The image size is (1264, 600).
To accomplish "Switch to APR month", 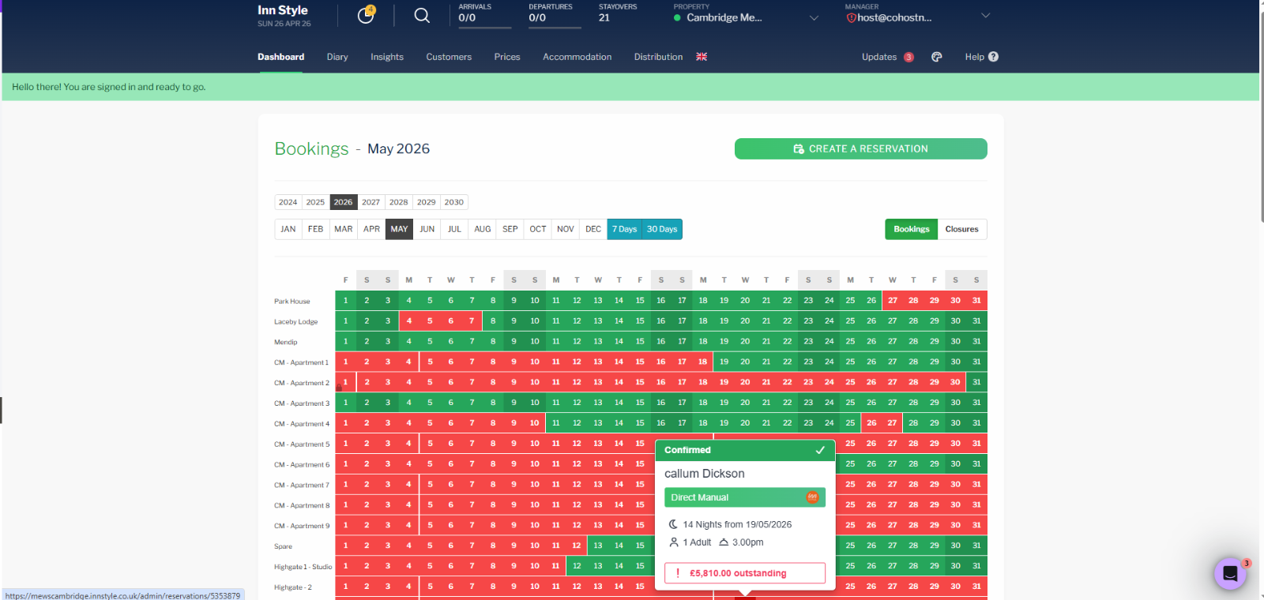I will pos(371,229).
